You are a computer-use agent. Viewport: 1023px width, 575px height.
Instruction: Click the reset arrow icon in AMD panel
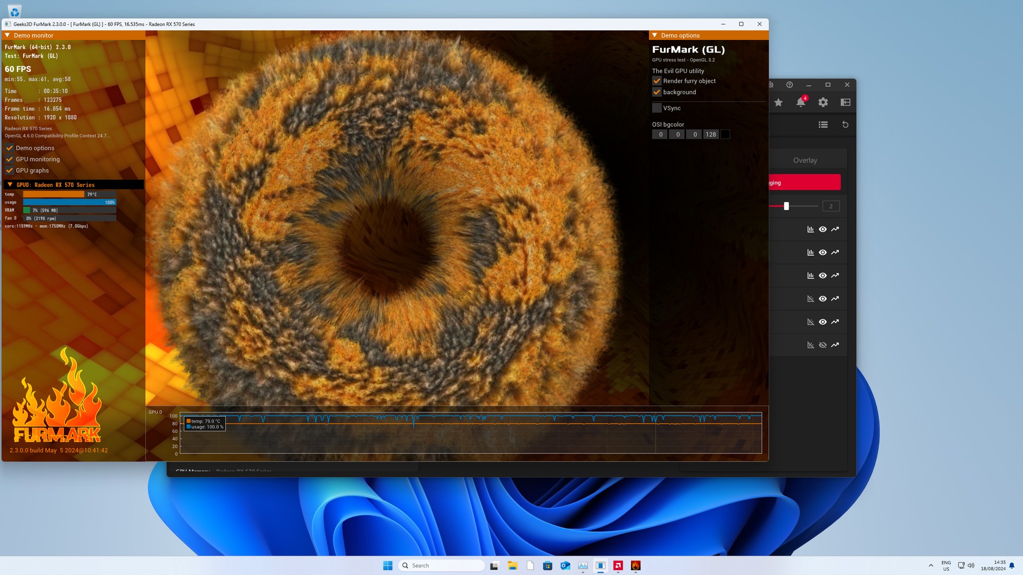point(845,125)
